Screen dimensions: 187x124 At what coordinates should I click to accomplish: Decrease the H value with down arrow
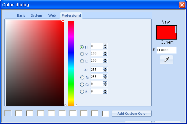(x=105, y=47)
